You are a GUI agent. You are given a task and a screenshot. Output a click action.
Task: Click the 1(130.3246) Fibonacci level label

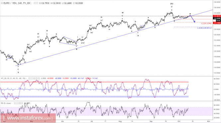206,23
